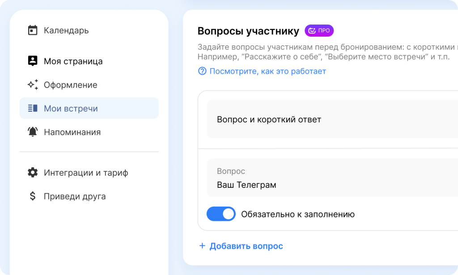The width and height of the screenshot is (458, 275).
Task: Disable the Обязательно к заполнению toggle
Action: [221, 214]
